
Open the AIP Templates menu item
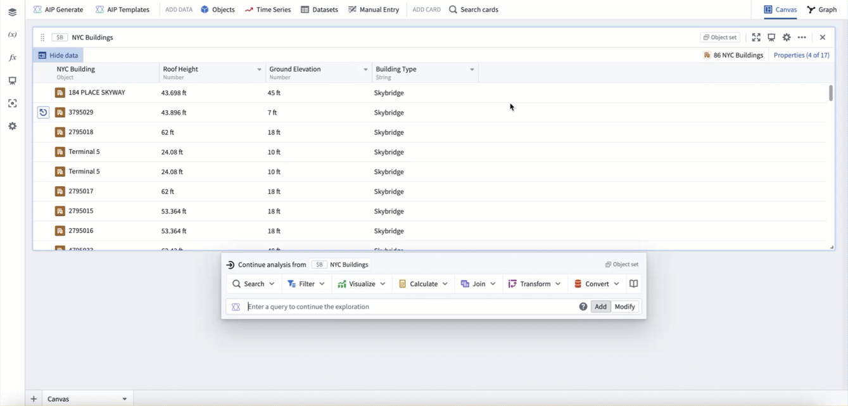[122, 10]
